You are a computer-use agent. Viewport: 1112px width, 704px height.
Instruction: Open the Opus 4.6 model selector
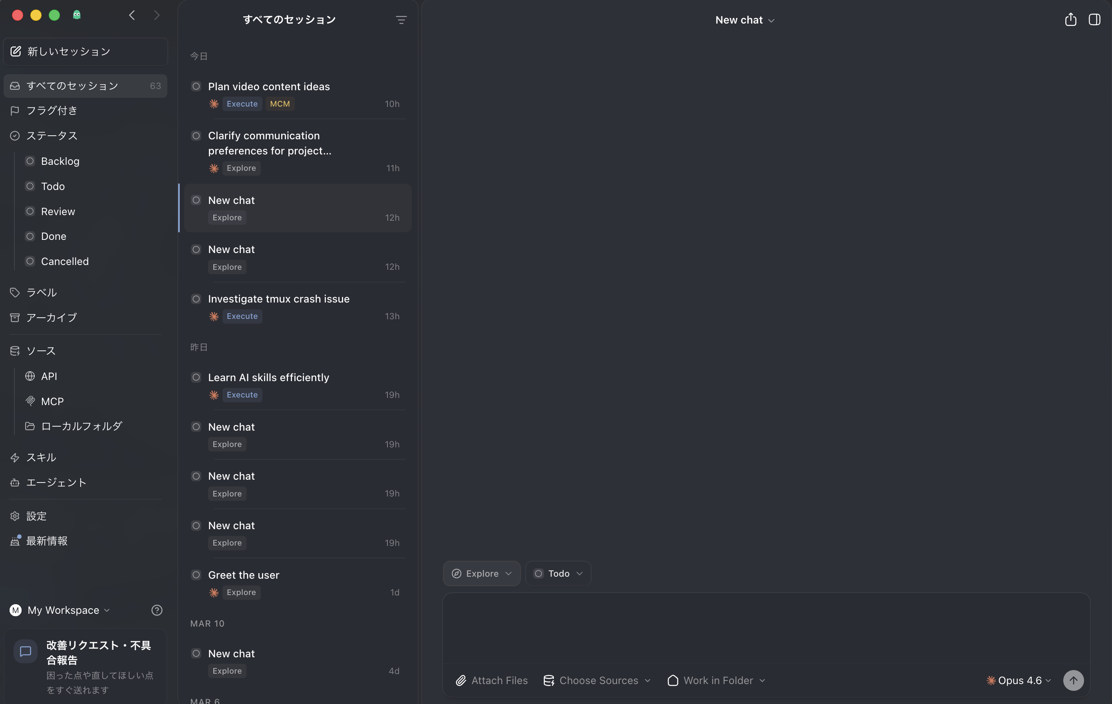click(1019, 680)
